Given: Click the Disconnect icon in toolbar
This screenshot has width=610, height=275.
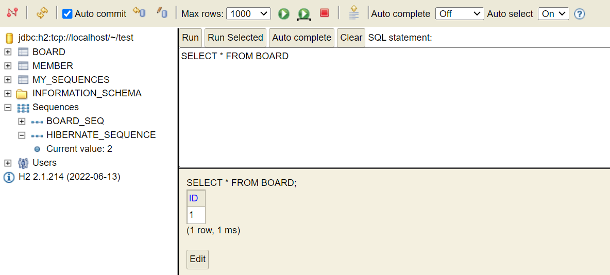Looking at the screenshot, I should 12,13.
